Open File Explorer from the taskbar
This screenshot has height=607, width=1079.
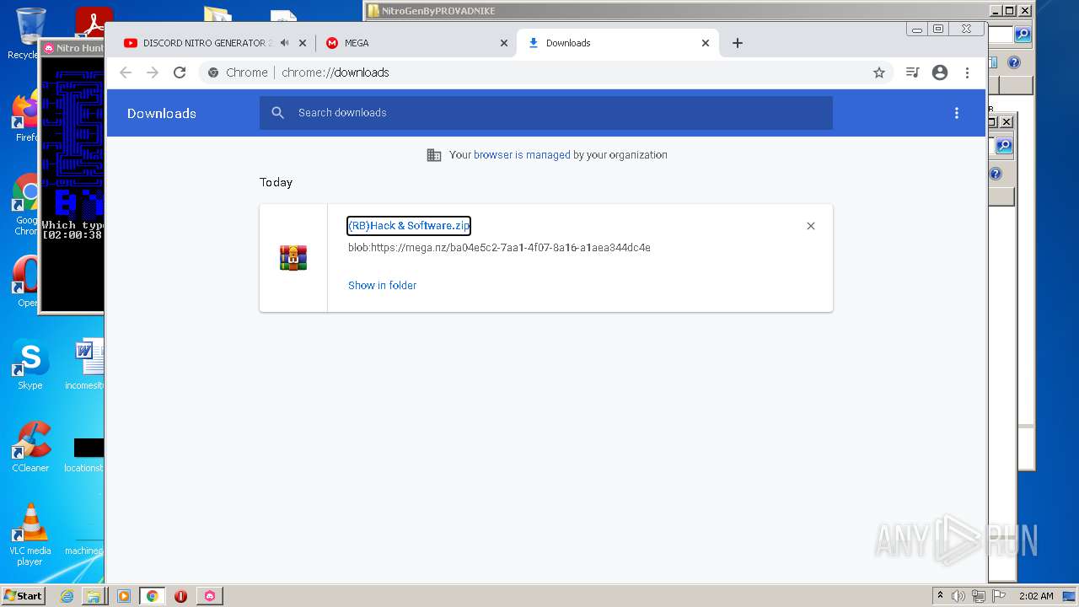94,596
